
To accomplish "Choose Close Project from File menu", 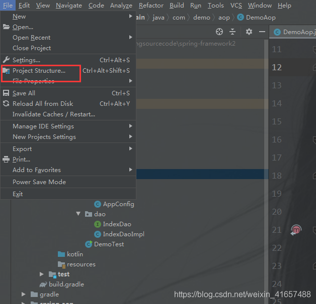I will click(68, 48).
